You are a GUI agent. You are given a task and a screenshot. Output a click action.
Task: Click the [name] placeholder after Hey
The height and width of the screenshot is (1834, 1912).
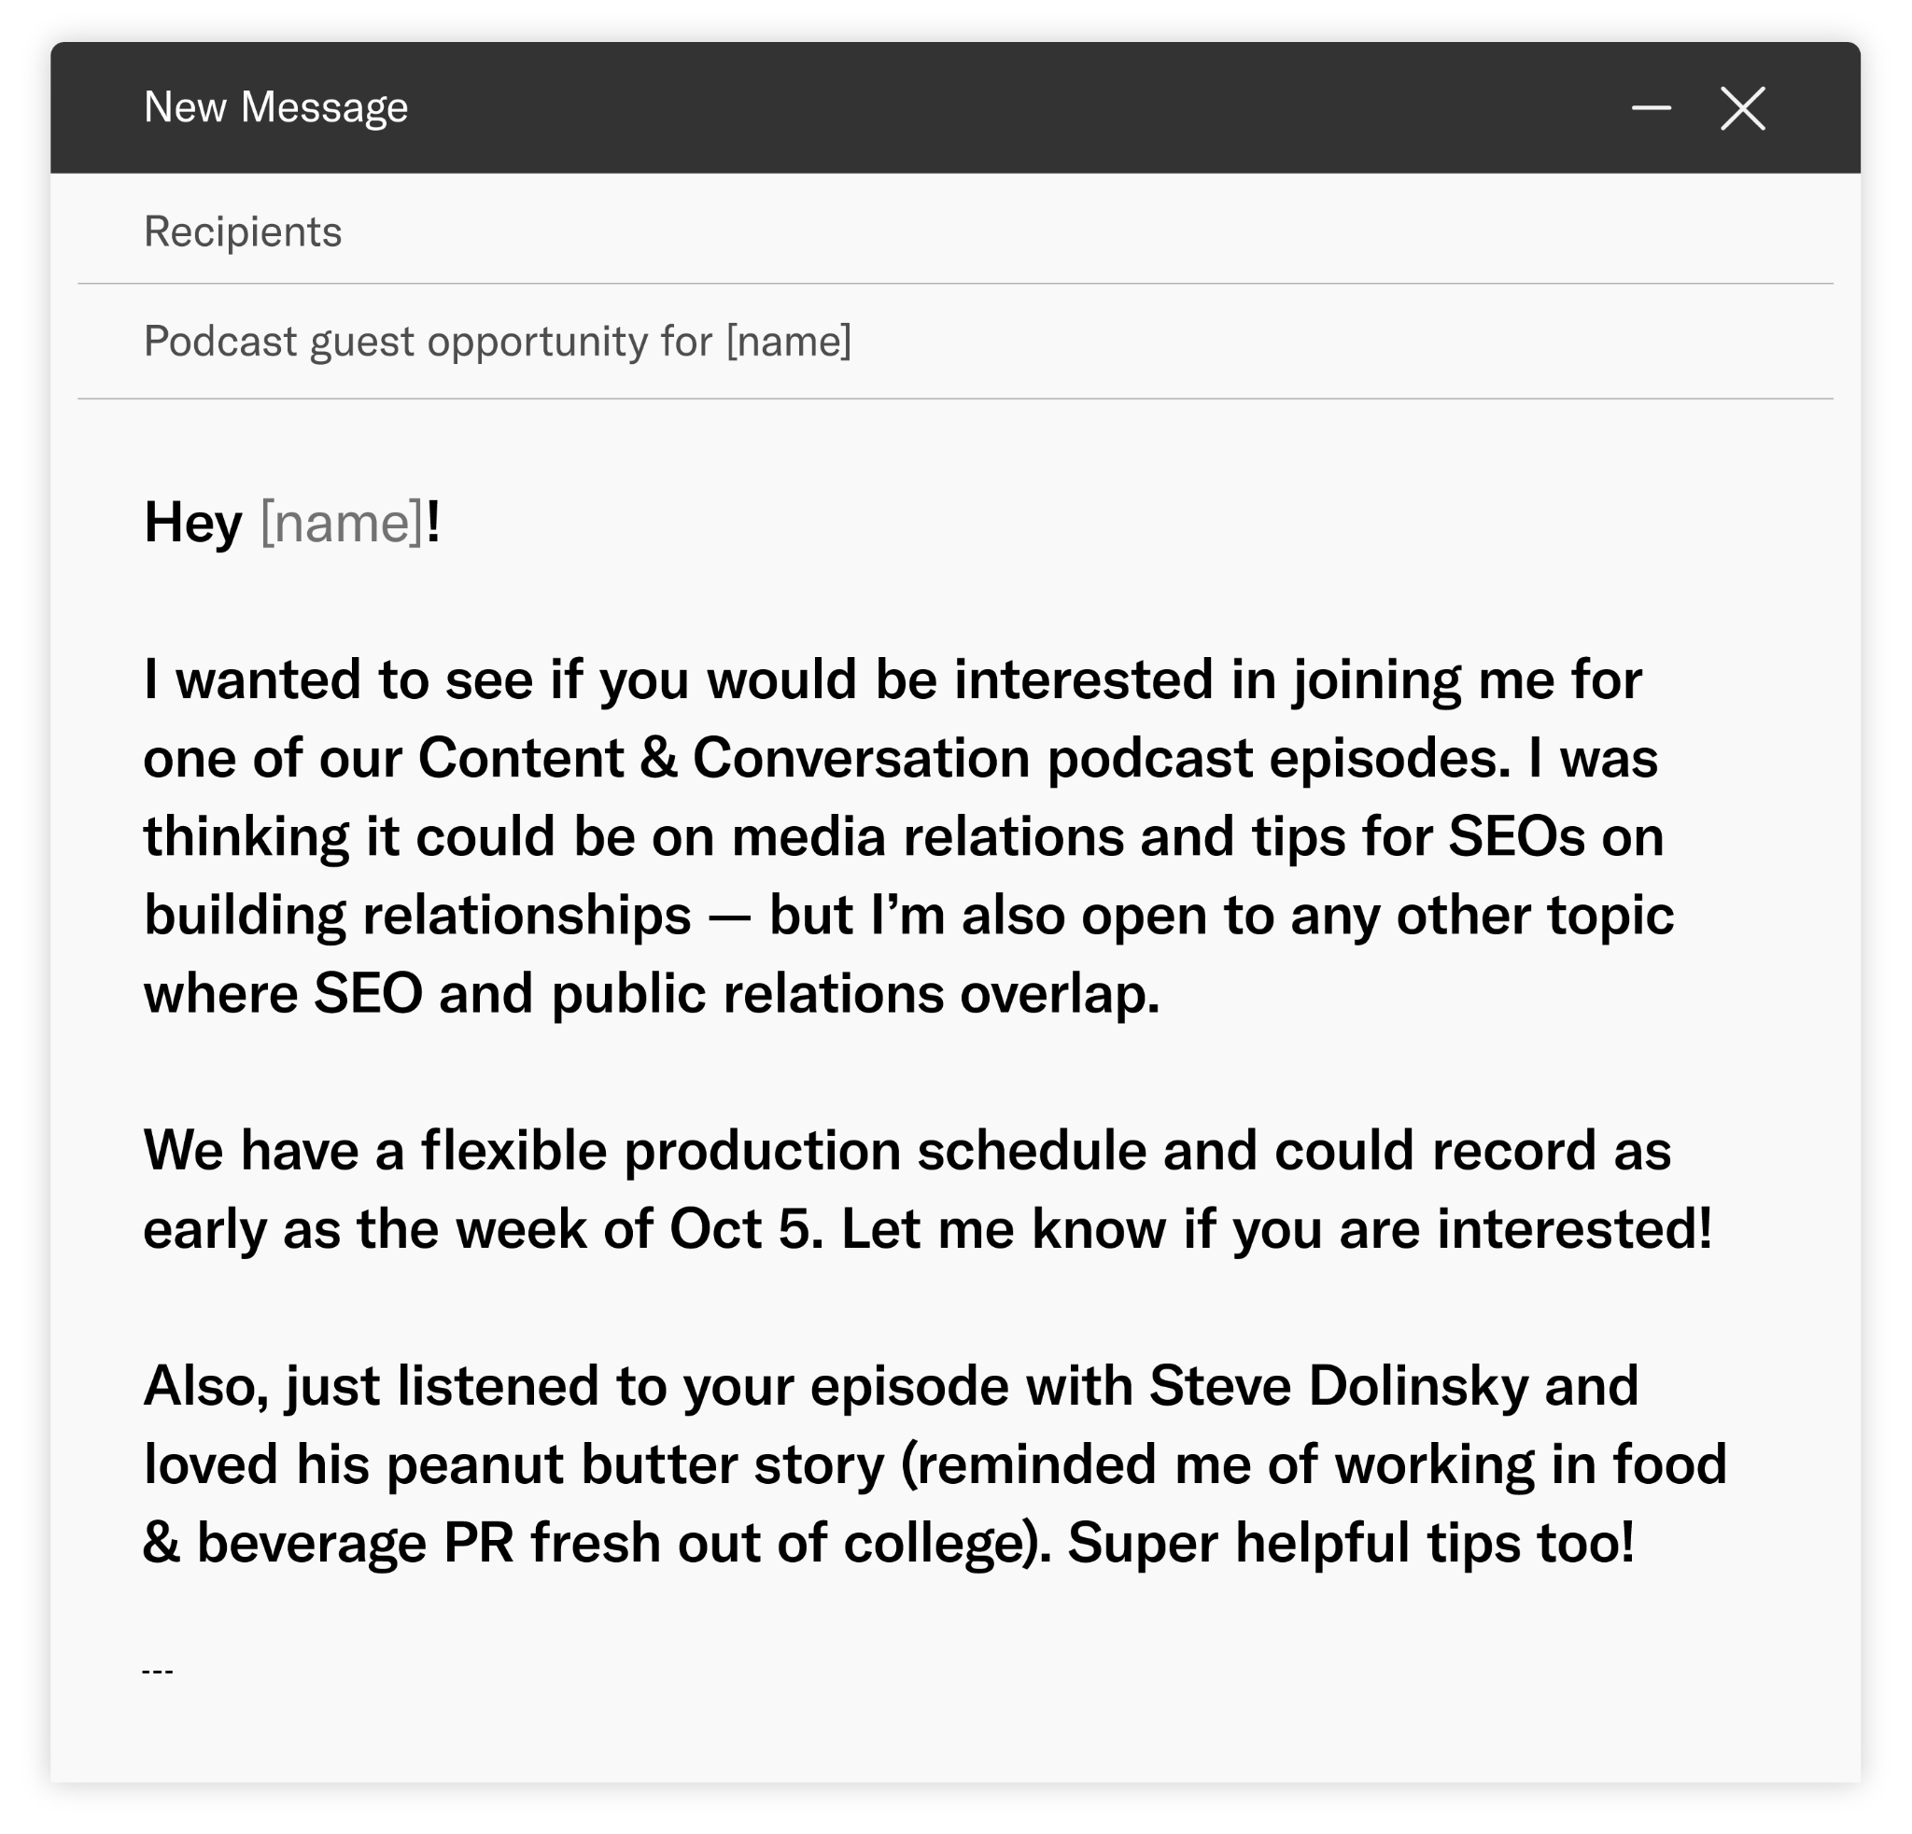pos(342,524)
